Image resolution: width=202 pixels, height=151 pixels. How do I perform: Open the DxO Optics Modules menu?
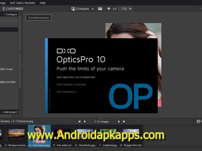[23, 3]
